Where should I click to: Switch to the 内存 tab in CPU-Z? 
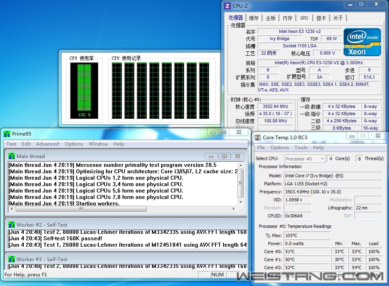tap(288, 18)
